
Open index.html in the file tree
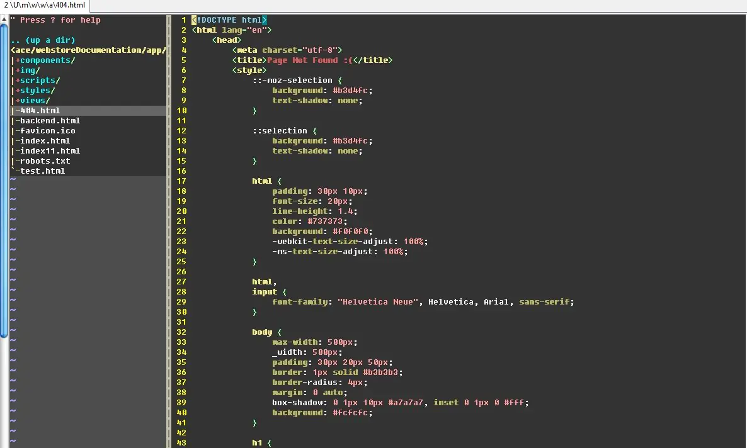pos(45,141)
